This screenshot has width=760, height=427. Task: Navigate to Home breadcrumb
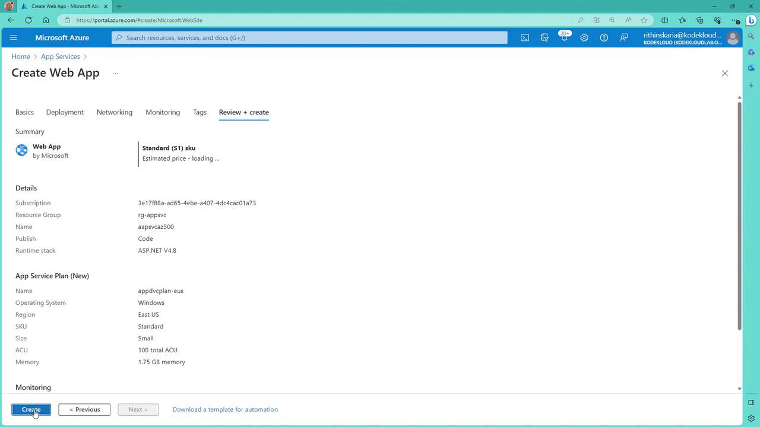(21, 56)
